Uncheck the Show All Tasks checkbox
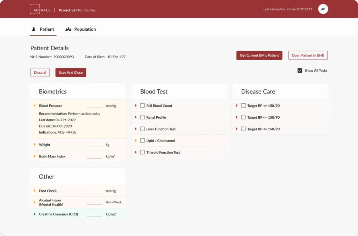Screen dimensions: 358x236 (x=300, y=71)
